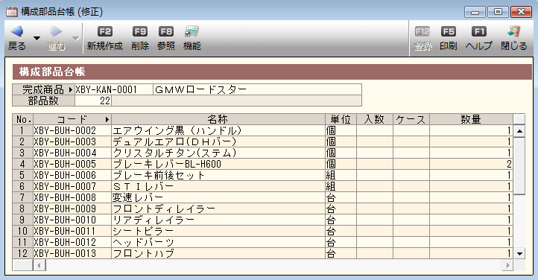
Task: Click row number 12 cell
Action: pyautogui.click(x=22, y=253)
